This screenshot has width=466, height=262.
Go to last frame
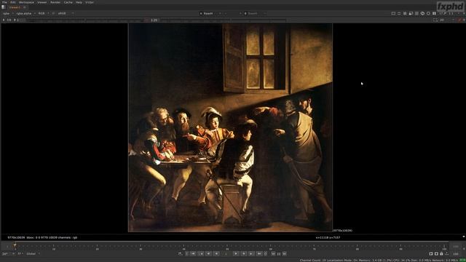point(259,254)
